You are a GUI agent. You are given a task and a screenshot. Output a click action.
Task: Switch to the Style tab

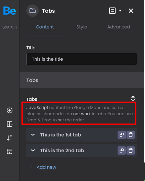(82, 27)
